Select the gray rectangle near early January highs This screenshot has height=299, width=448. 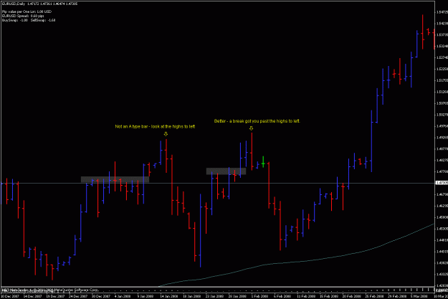(x=115, y=179)
